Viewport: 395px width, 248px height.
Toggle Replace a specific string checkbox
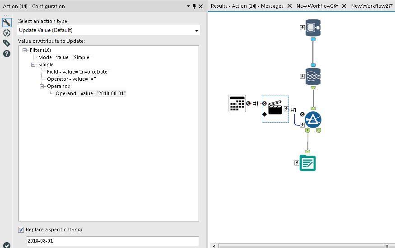(x=21, y=230)
